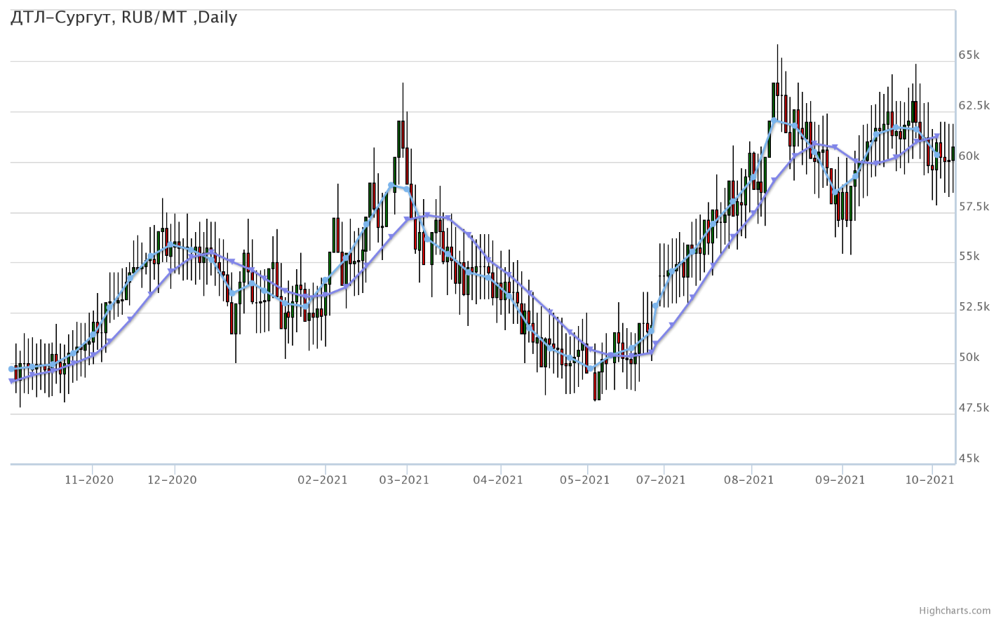Click the 60k price axis label
This screenshot has height=619, width=1001.
969,156
